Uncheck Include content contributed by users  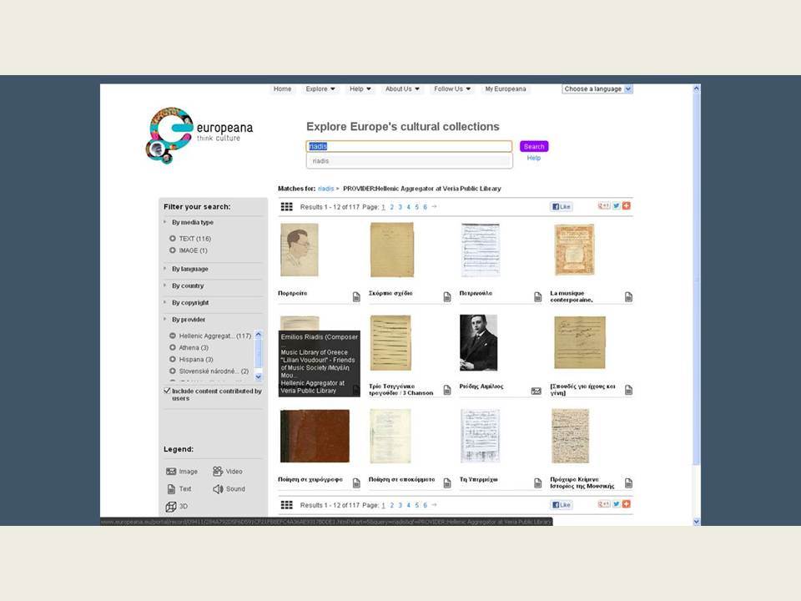167,391
